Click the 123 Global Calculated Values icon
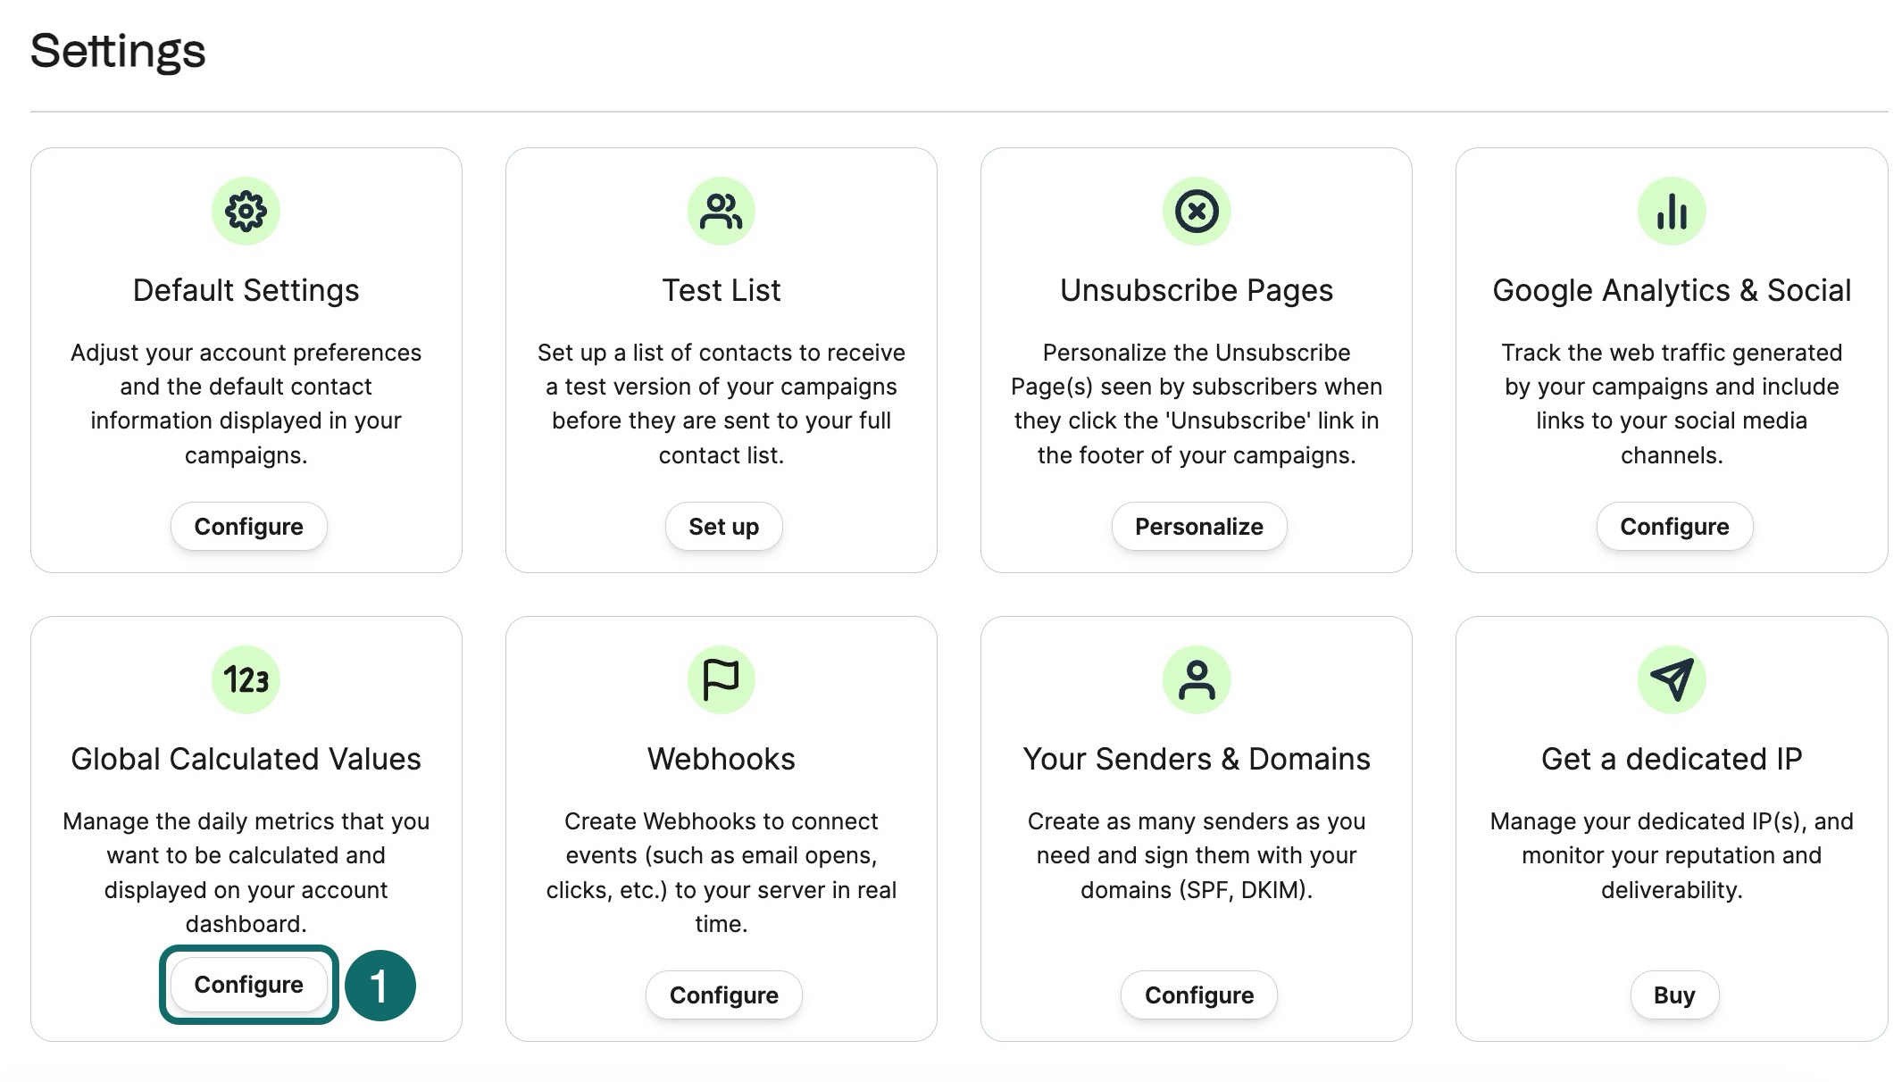The image size is (1902, 1082). (x=246, y=680)
